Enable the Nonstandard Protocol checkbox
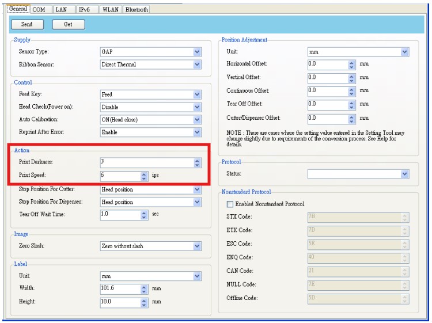The height and width of the screenshot is (323, 432). point(231,204)
